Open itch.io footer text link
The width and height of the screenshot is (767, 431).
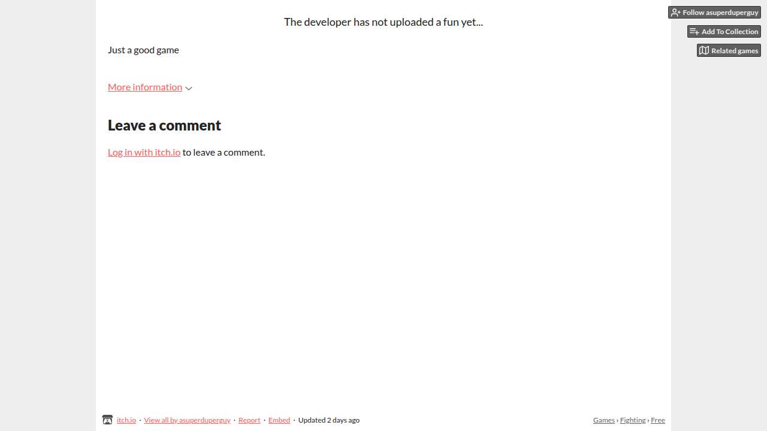click(126, 420)
